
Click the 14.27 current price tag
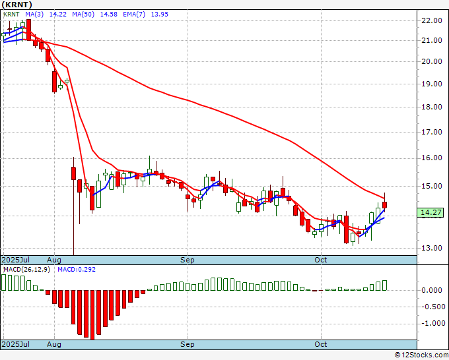[431, 212]
